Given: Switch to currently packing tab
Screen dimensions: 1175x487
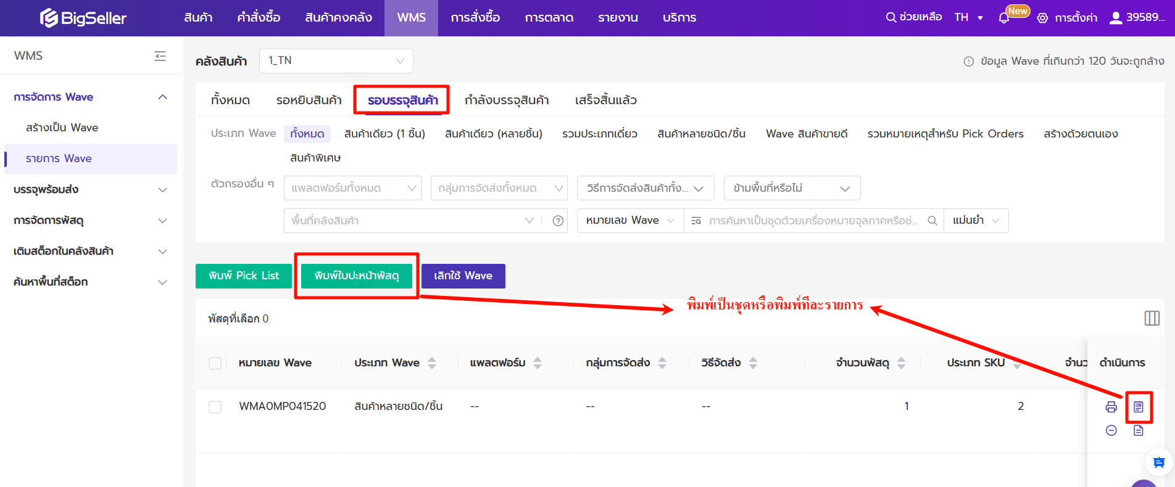Looking at the screenshot, I should click(x=507, y=100).
